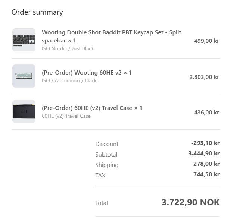Click the Order summary heading

[x=37, y=12]
